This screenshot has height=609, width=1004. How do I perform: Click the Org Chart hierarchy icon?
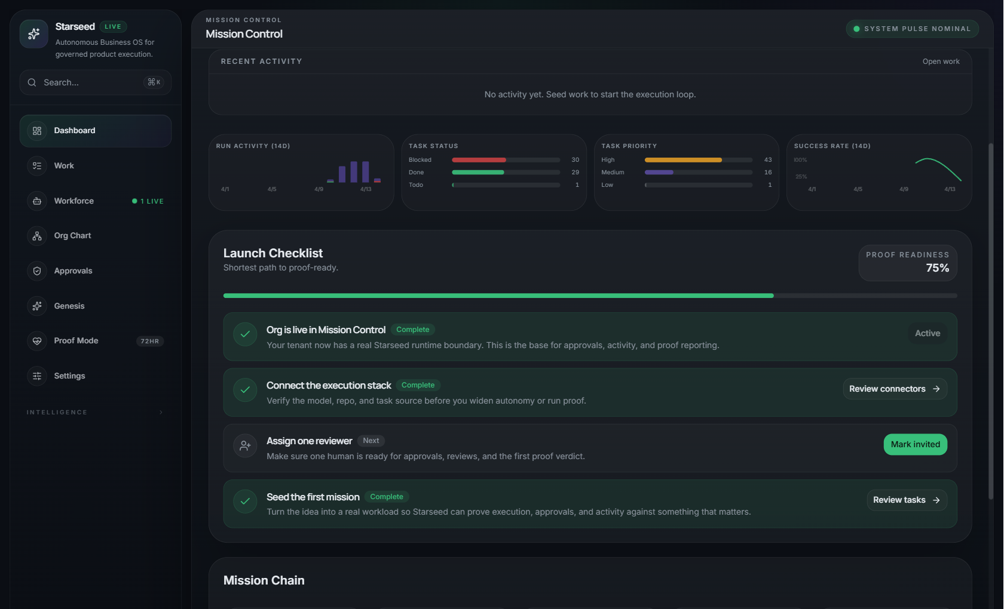click(37, 236)
